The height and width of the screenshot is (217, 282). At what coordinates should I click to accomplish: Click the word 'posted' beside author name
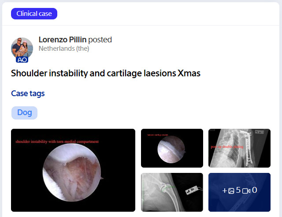pyautogui.click(x=100, y=40)
